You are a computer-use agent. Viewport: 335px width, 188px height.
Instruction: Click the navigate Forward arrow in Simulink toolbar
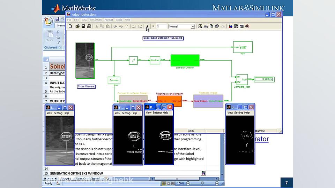tap(121, 26)
